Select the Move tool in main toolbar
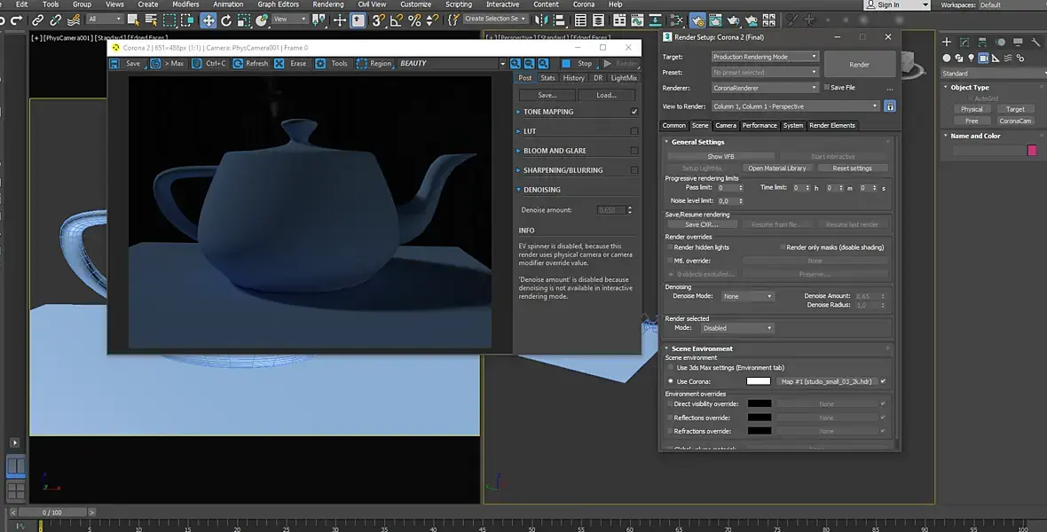Screen dimensions: 1047x532 point(209,20)
